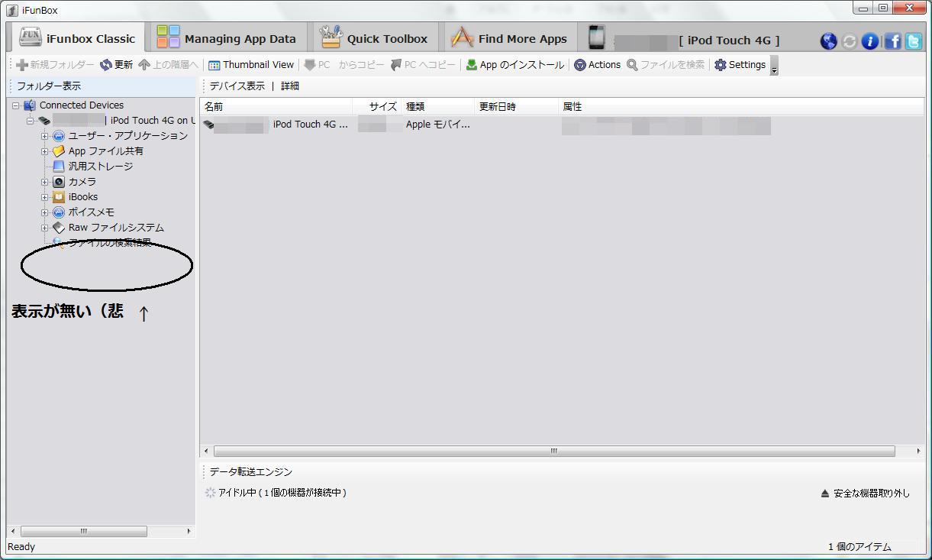Click the Apple モバイ… type cell
The height and width of the screenshot is (560, 932).
[x=438, y=125]
